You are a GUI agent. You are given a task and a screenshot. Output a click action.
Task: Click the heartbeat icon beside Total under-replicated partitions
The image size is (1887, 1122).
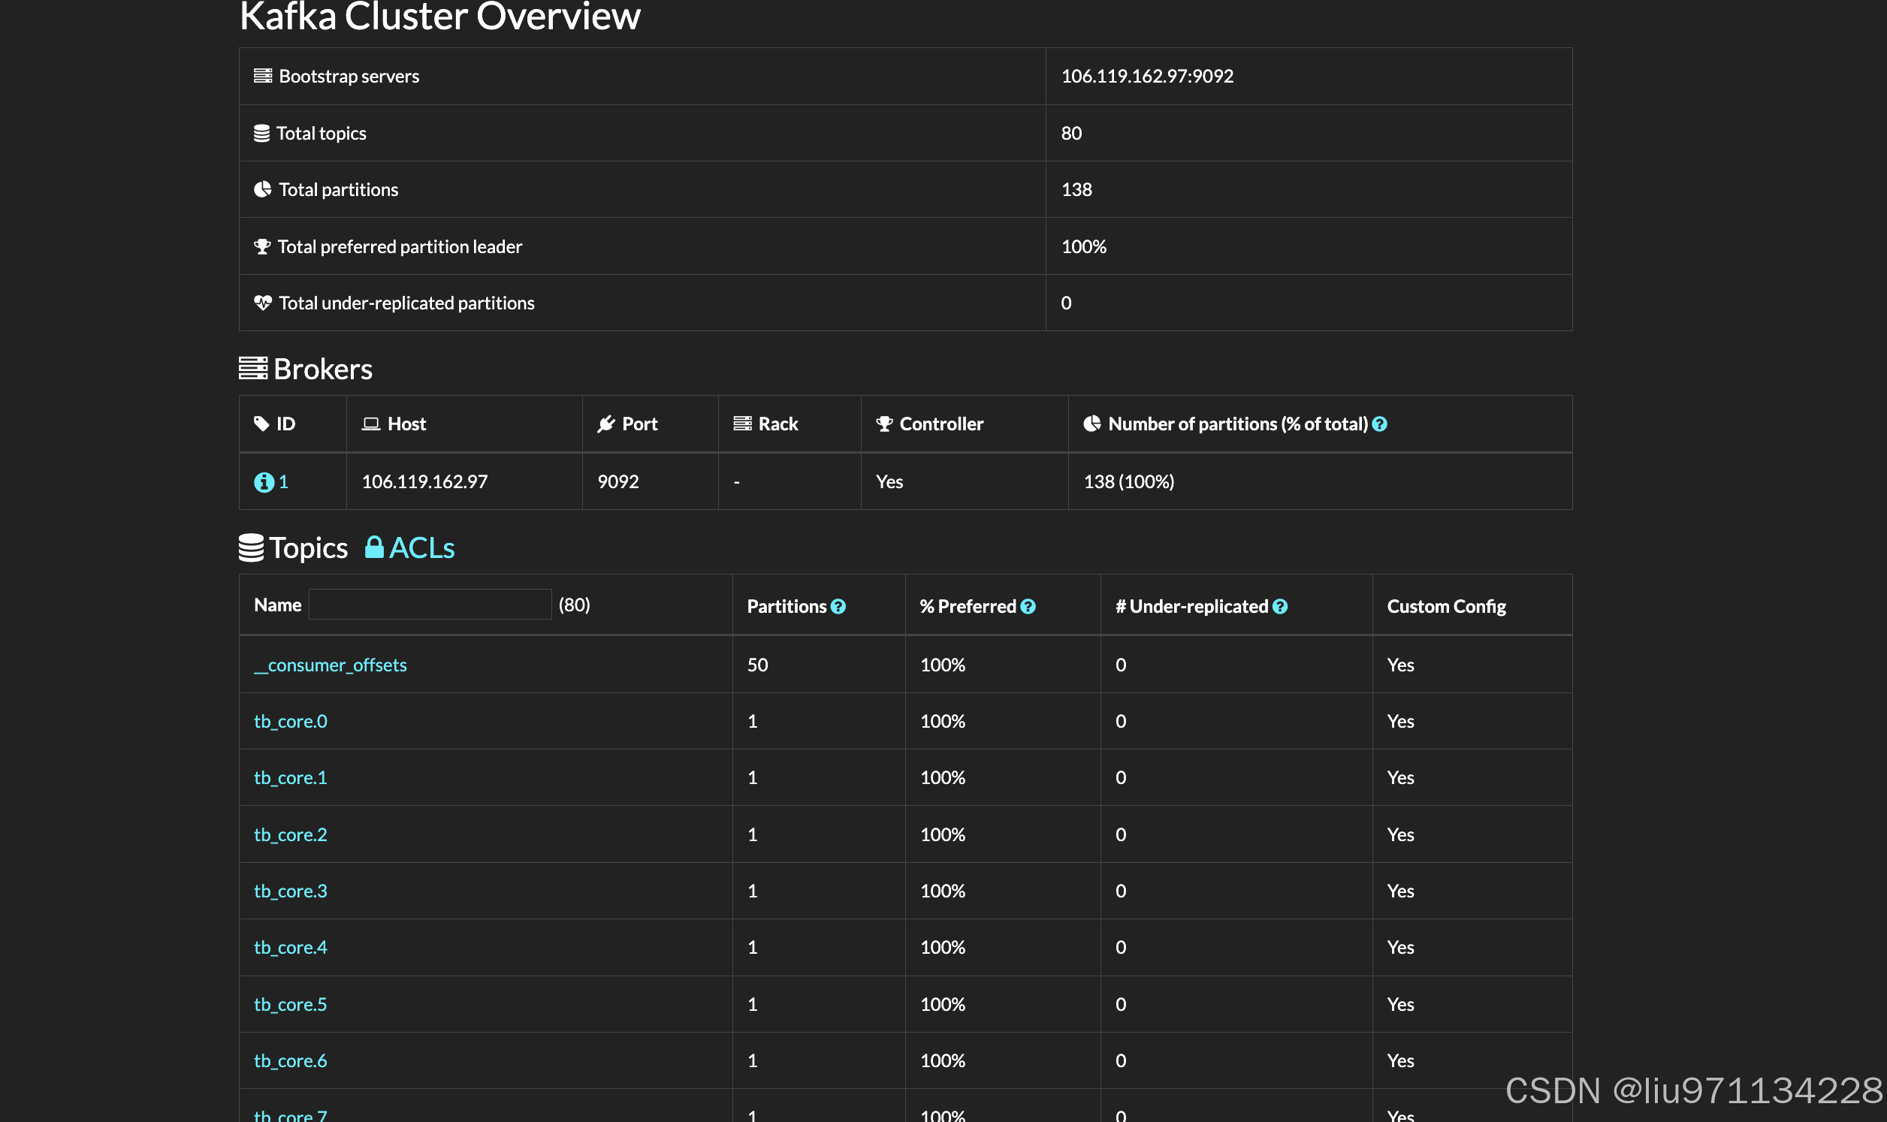262,303
